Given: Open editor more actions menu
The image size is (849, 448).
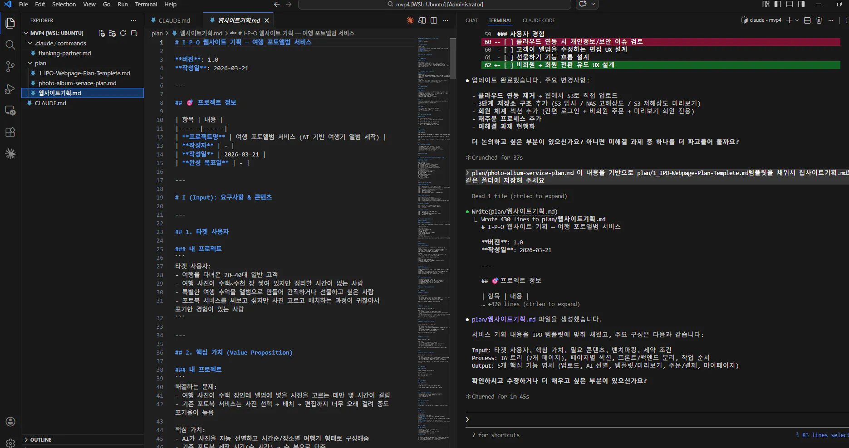Looking at the screenshot, I should 446,20.
